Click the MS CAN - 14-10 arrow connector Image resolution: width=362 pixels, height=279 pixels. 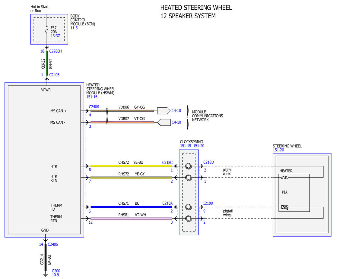point(164,122)
